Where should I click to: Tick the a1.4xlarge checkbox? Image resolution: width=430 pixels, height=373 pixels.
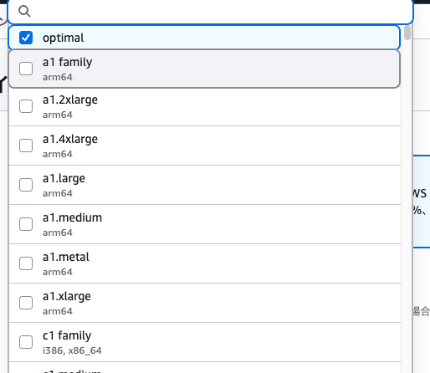click(x=26, y=146)
